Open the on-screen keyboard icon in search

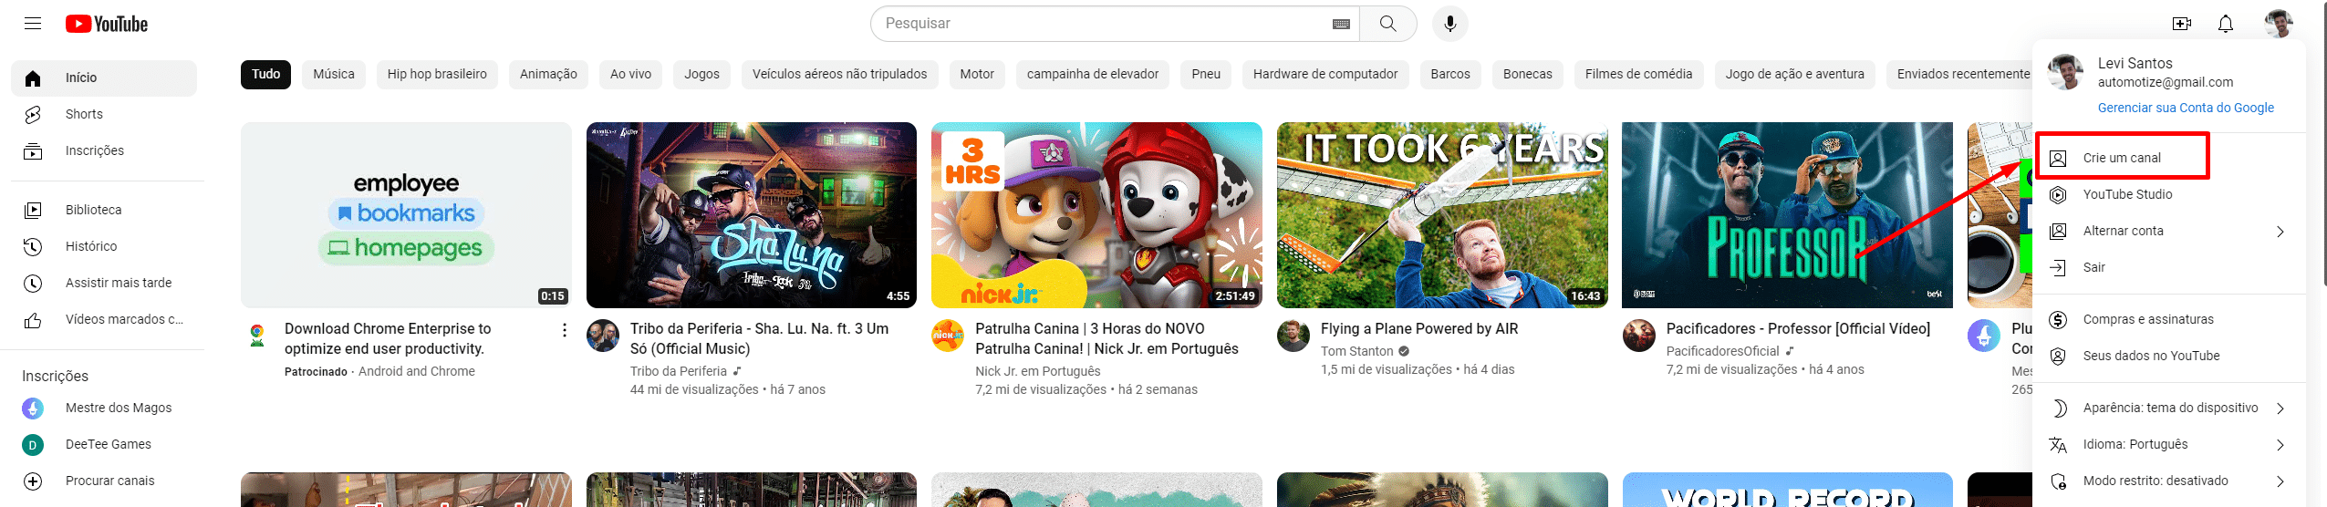[1341, 24]
